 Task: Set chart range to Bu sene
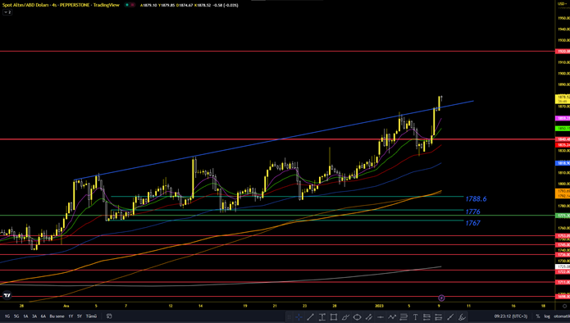click(x=57, y=316)
